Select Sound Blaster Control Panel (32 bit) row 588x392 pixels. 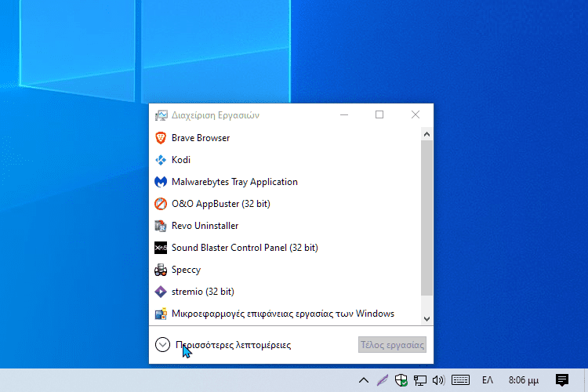click(x=285, y=248)
